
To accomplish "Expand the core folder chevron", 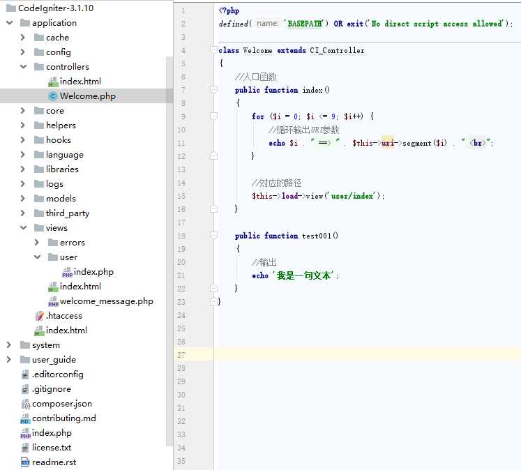I will tap(22, 110).
